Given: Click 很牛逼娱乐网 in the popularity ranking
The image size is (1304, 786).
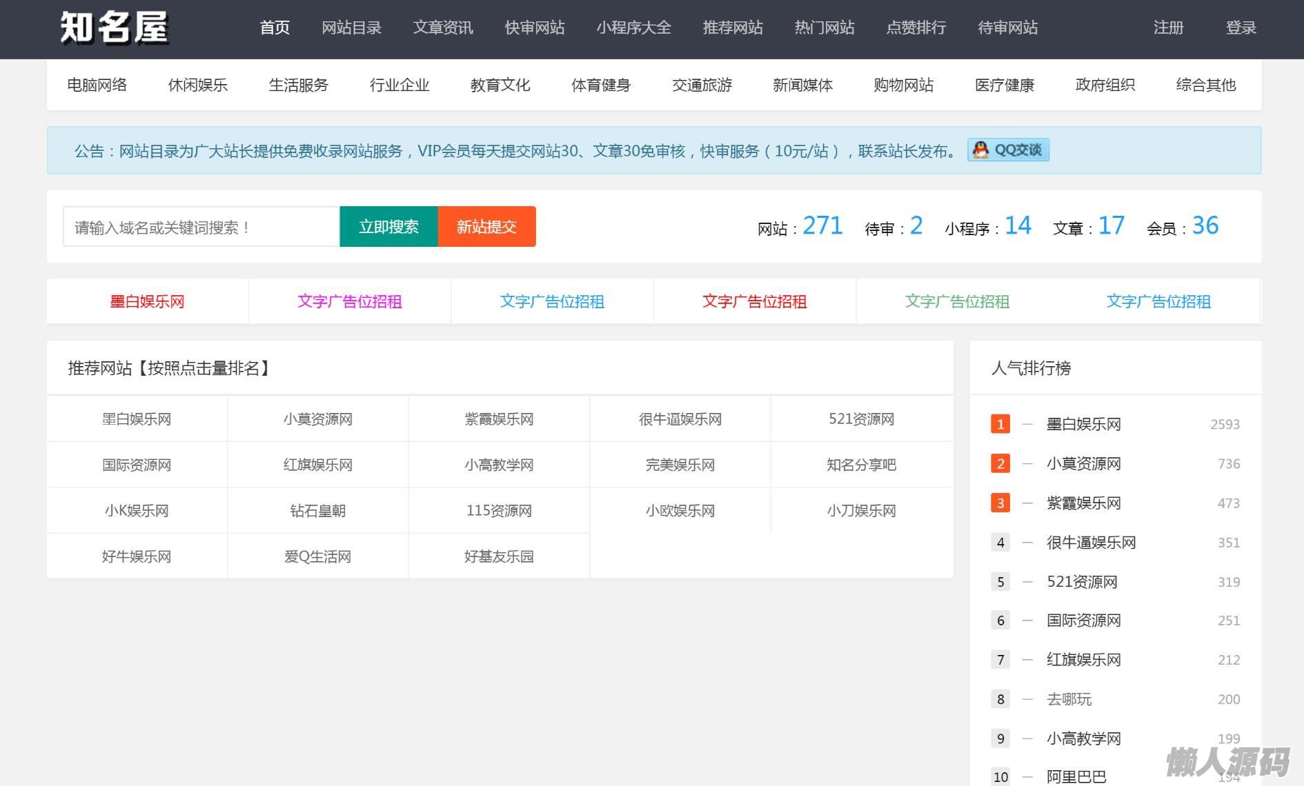Looking at the screenshot, I should click(x=1091, y=543).
